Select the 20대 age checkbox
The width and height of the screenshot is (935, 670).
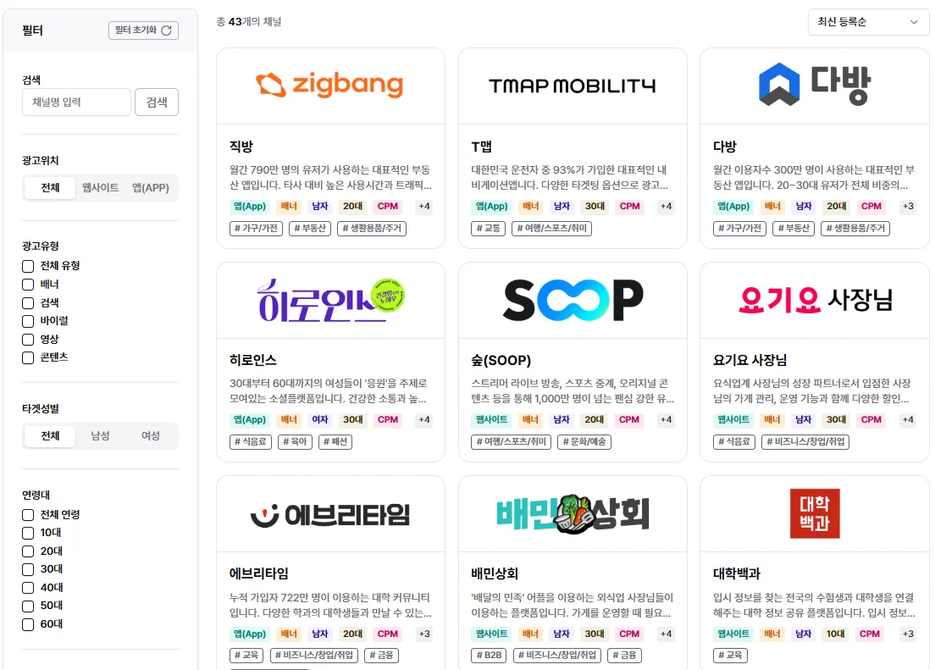(x=28, y=551)
